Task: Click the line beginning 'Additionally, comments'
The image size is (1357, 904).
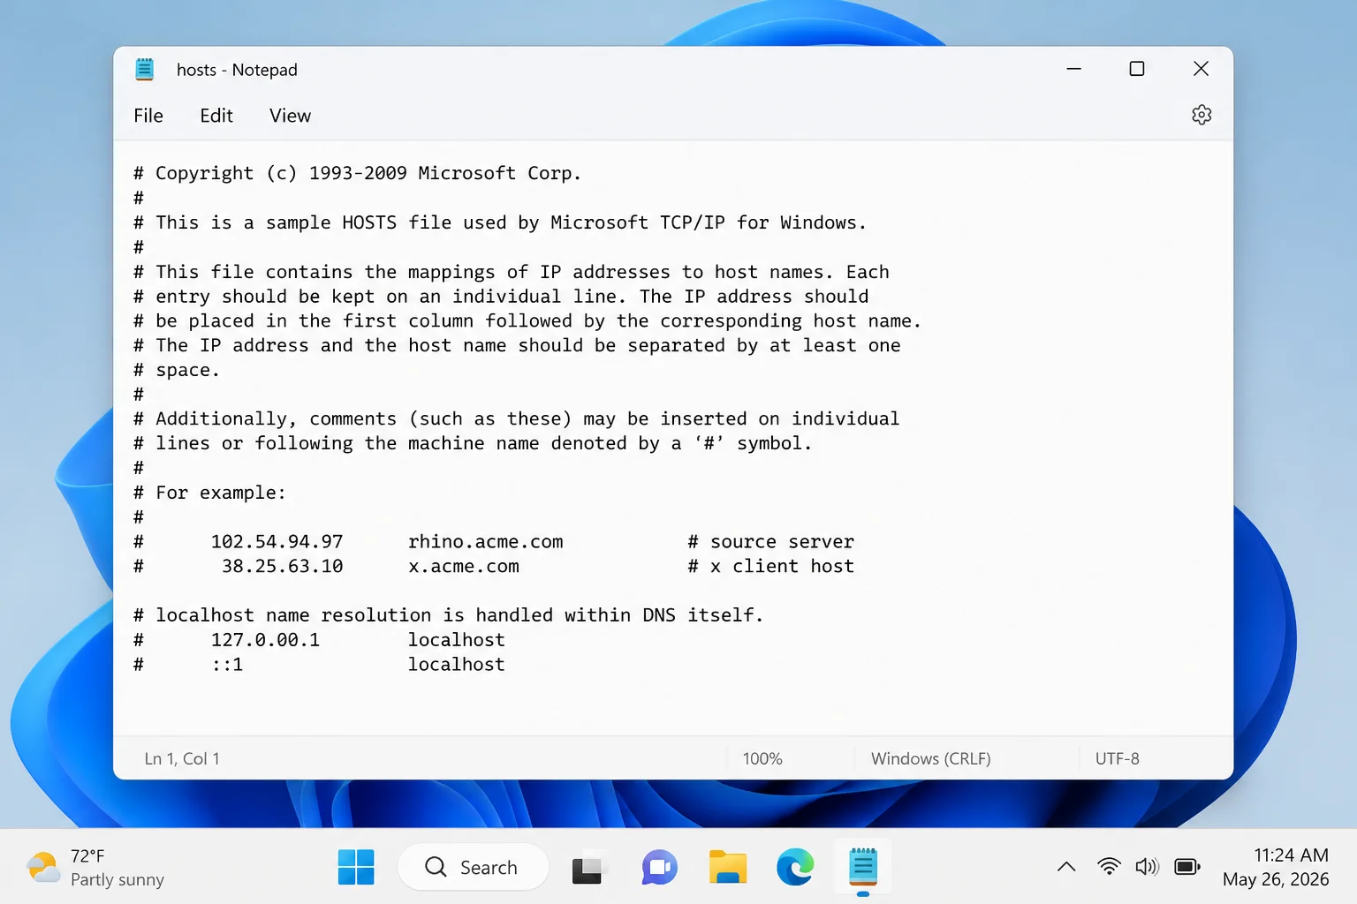Action: [x=517, y=418]
